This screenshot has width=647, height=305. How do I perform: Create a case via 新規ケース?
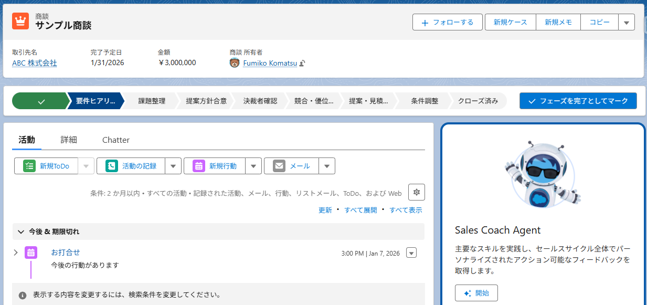click(510, 22)
